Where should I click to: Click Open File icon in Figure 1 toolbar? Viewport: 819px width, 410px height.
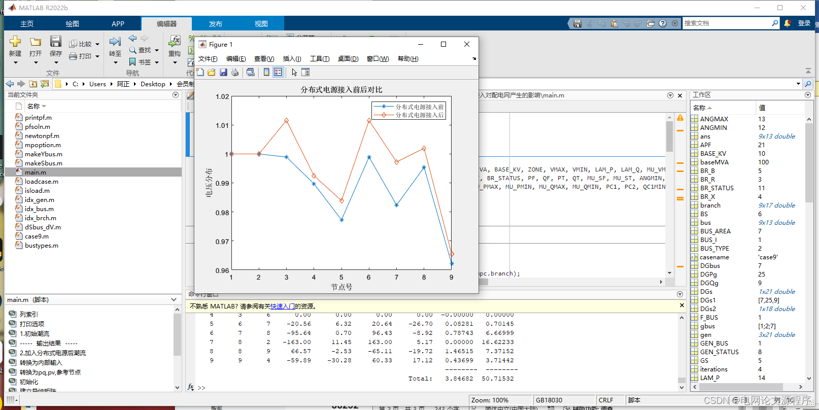pyautogui.click(x=212, y=72)
